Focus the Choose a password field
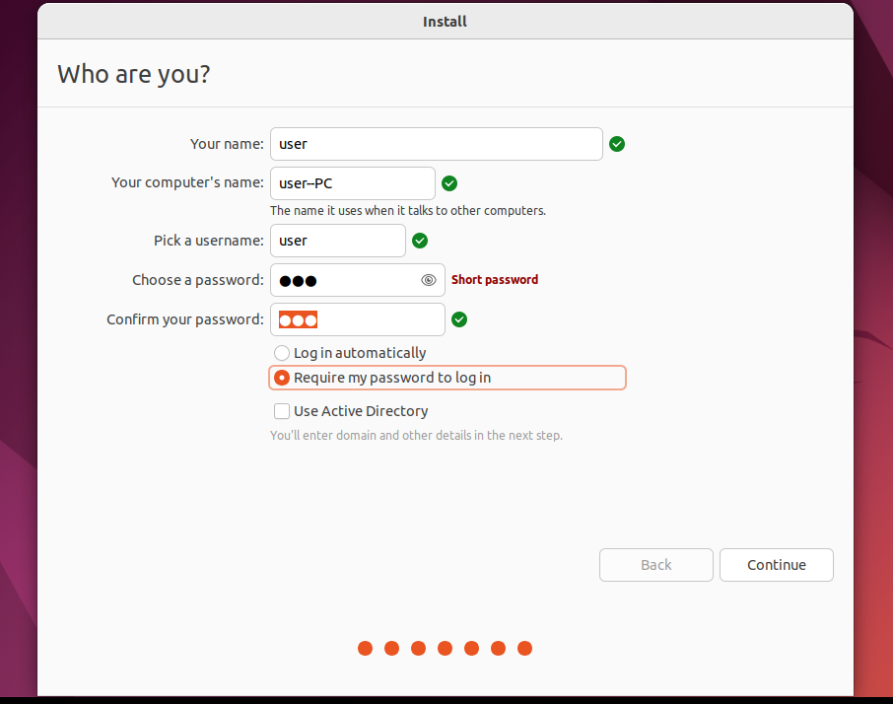Viewport: 893px width, 704px height. (x=345, y=280)
